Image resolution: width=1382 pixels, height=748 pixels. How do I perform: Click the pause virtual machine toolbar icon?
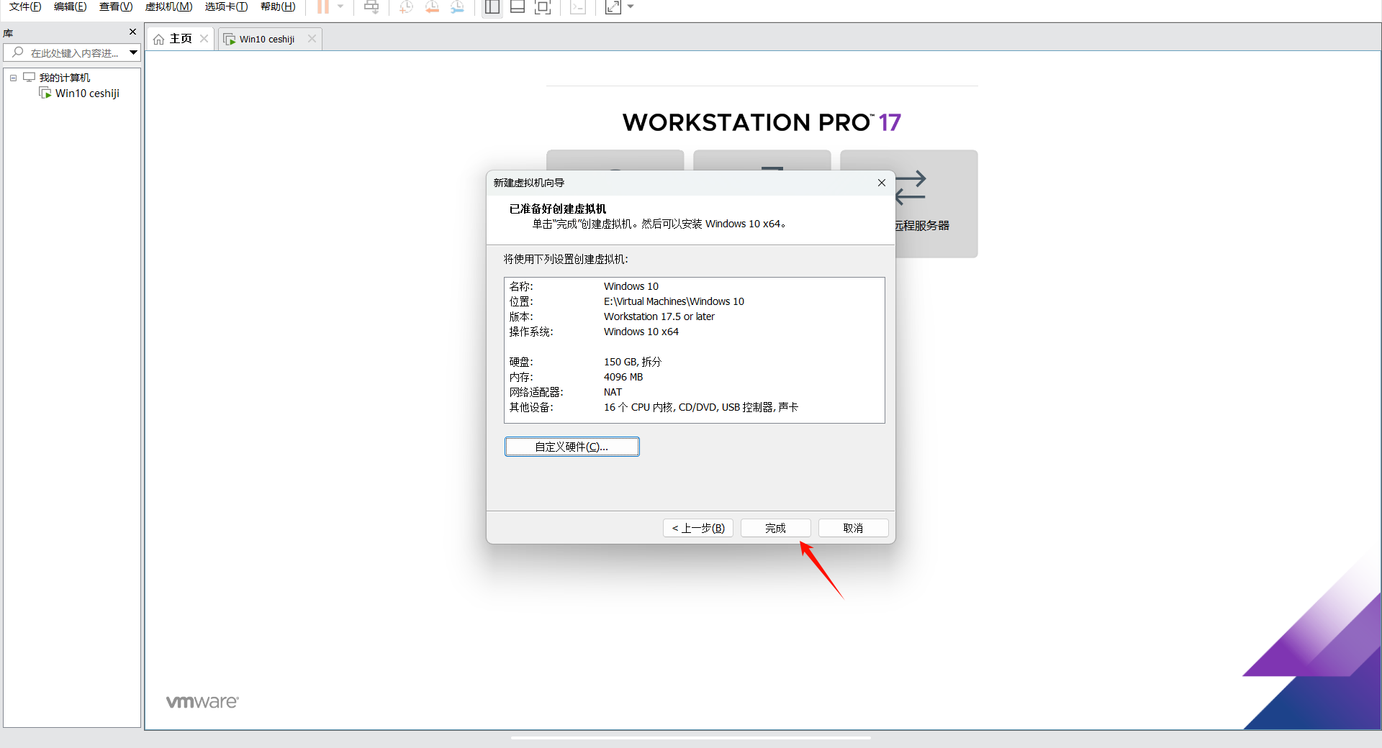(x=323, y=7)
